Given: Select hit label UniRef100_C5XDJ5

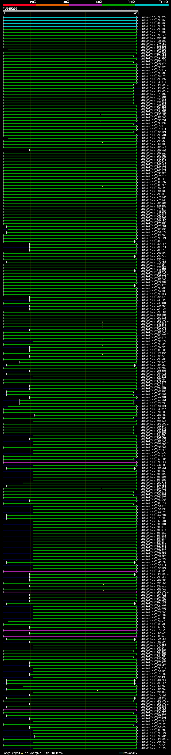Looking at the screenshot, I should tap(153, 147).
